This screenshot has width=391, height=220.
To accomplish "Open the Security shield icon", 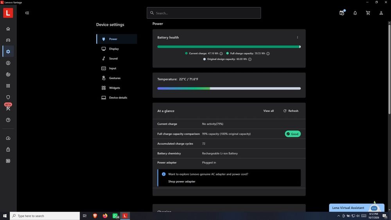I will click(8, 97).
